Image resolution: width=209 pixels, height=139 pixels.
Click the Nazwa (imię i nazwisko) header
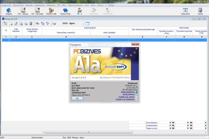click(x=66, y=33)
